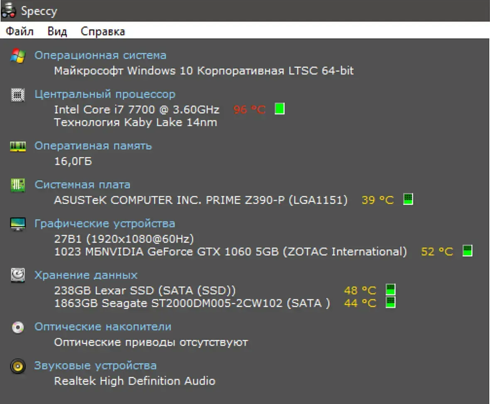Open the Операционная система section
Screen dimensions: 490x404
click(x=100, y=55)
